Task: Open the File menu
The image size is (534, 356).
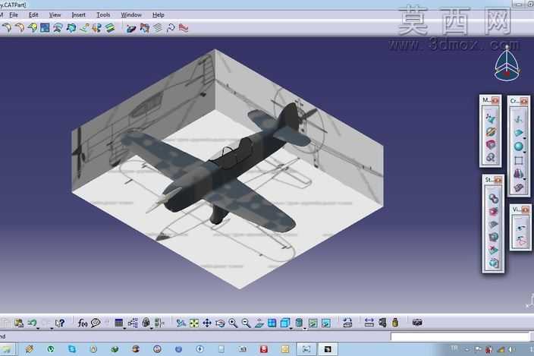Action: [x=14, y=15]
